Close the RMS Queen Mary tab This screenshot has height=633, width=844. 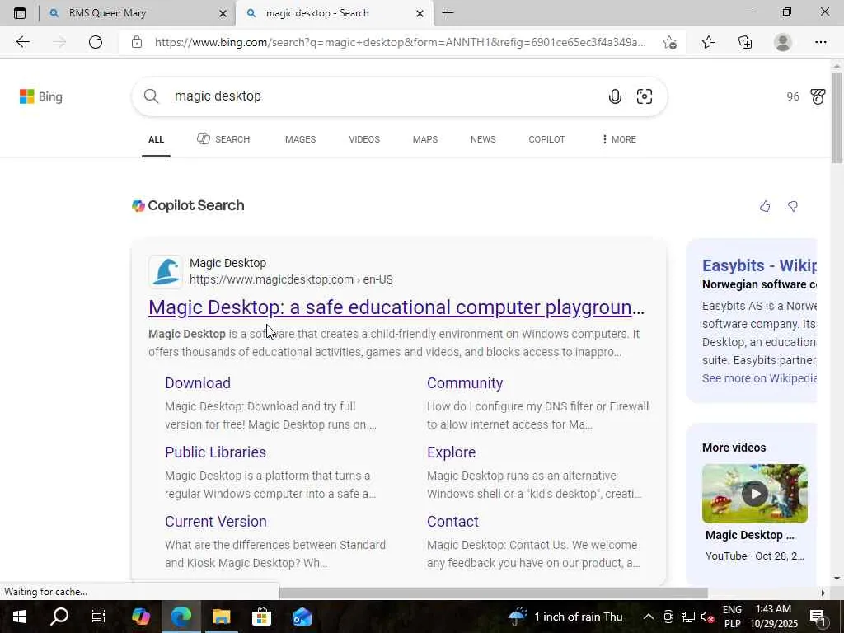coord(223,14)
